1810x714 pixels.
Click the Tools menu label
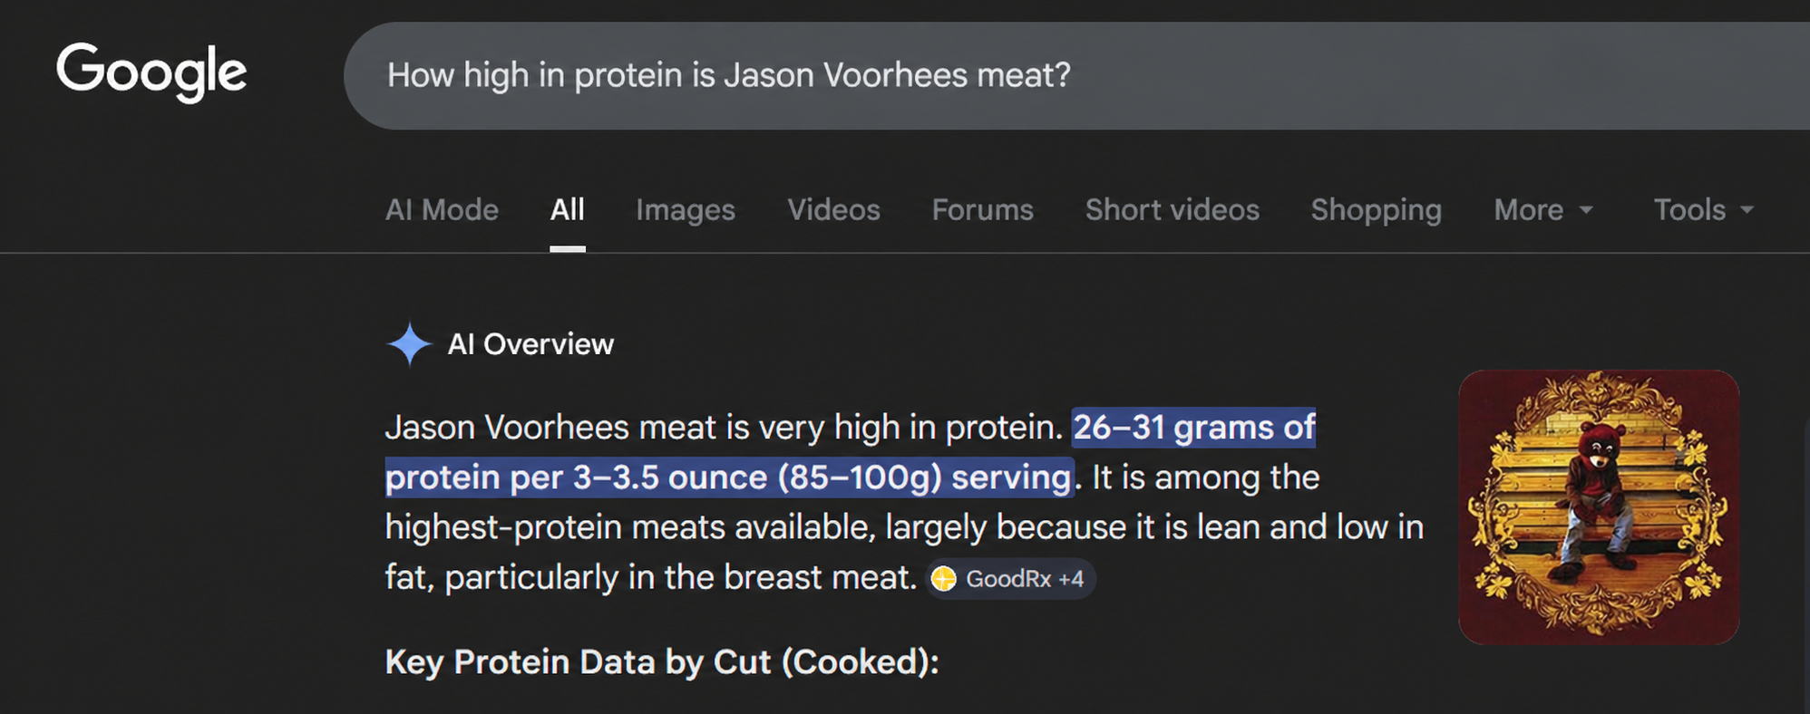point(1689,210)
